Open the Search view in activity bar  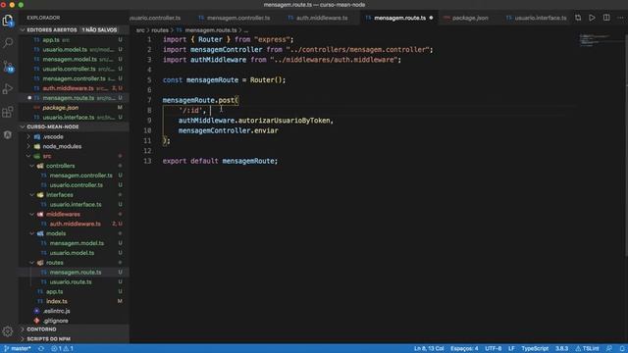click(x=8, y=43)
